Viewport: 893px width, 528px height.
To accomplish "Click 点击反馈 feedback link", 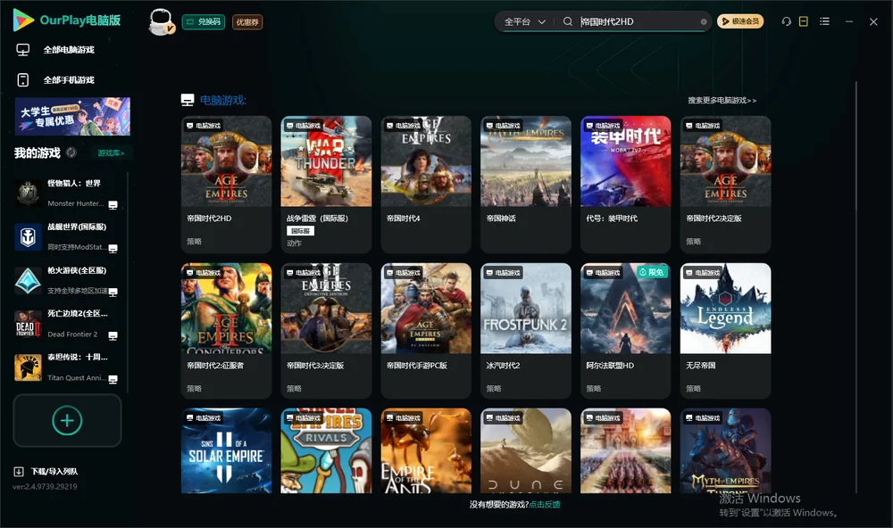I will (x=545, y=505).
